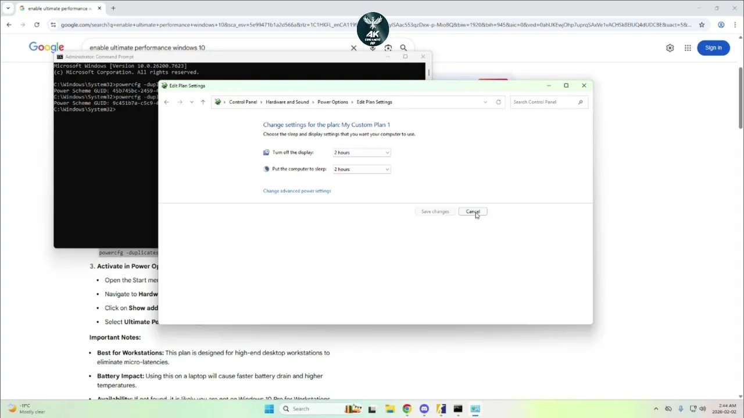Click Chrome back arrow
This screenshot has height=418, width=744.
(x=9, y=25)
